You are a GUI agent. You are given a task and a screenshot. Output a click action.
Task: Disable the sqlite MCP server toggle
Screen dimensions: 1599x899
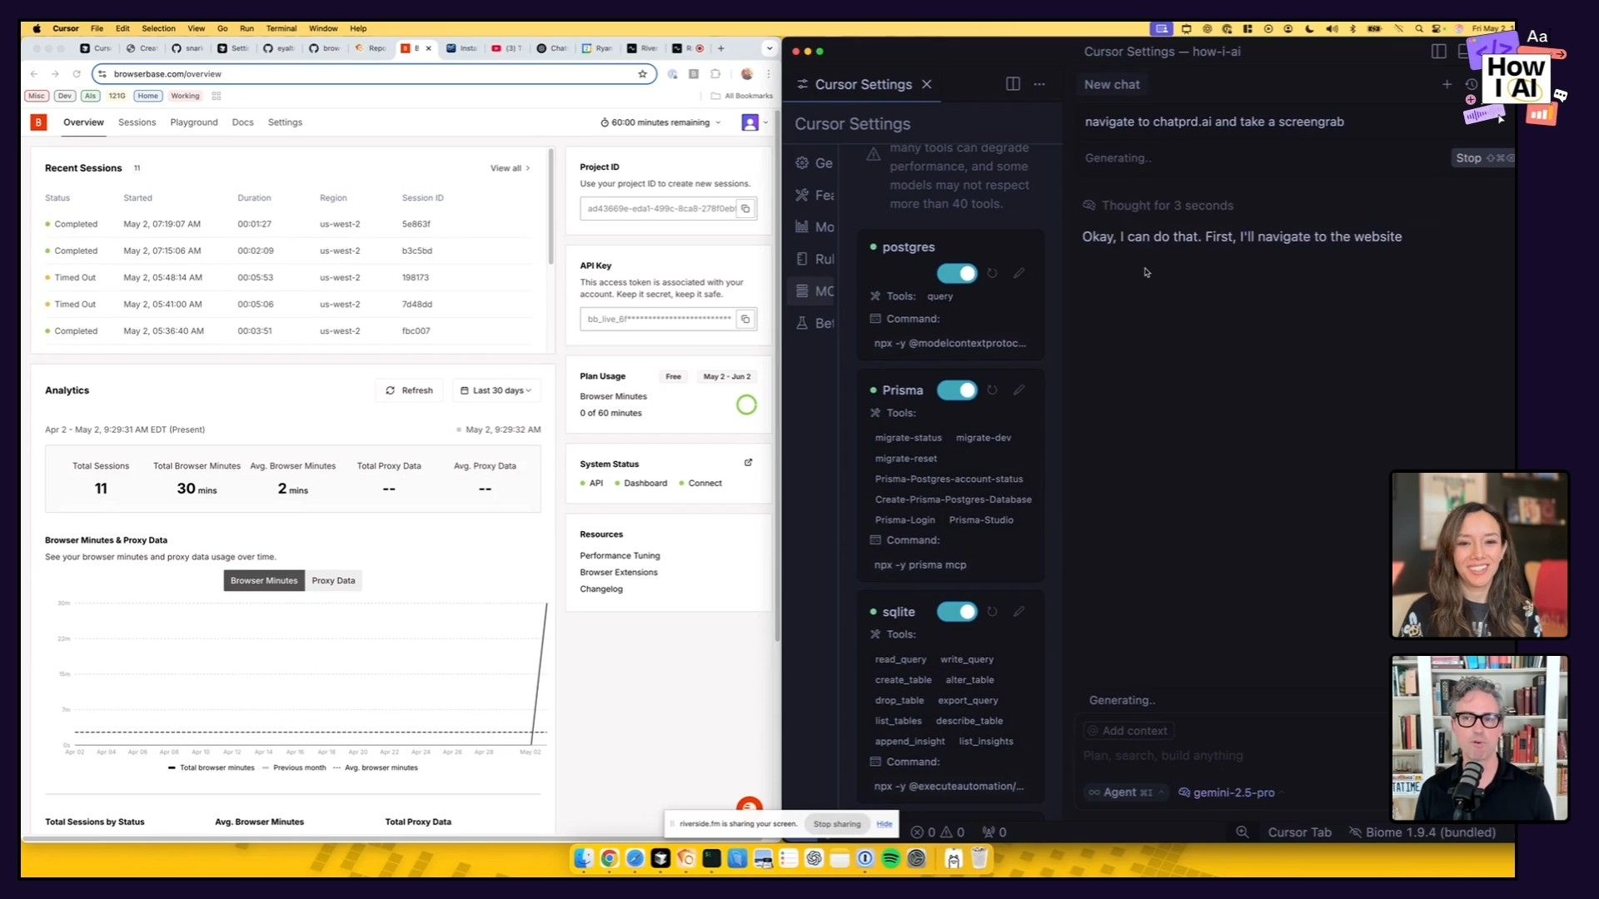957,611
